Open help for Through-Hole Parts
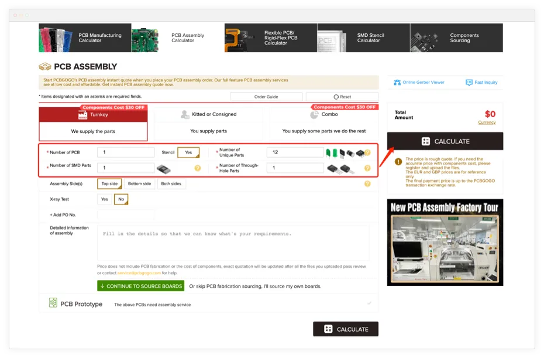Viewport: 544px width, 358px height. pos(367,168)
